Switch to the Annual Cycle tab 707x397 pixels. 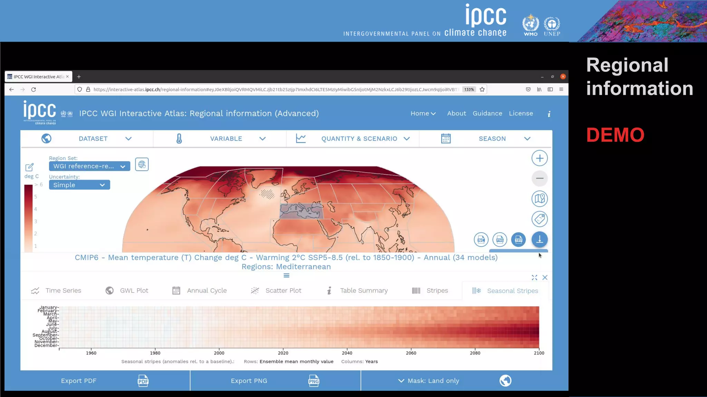199,291
